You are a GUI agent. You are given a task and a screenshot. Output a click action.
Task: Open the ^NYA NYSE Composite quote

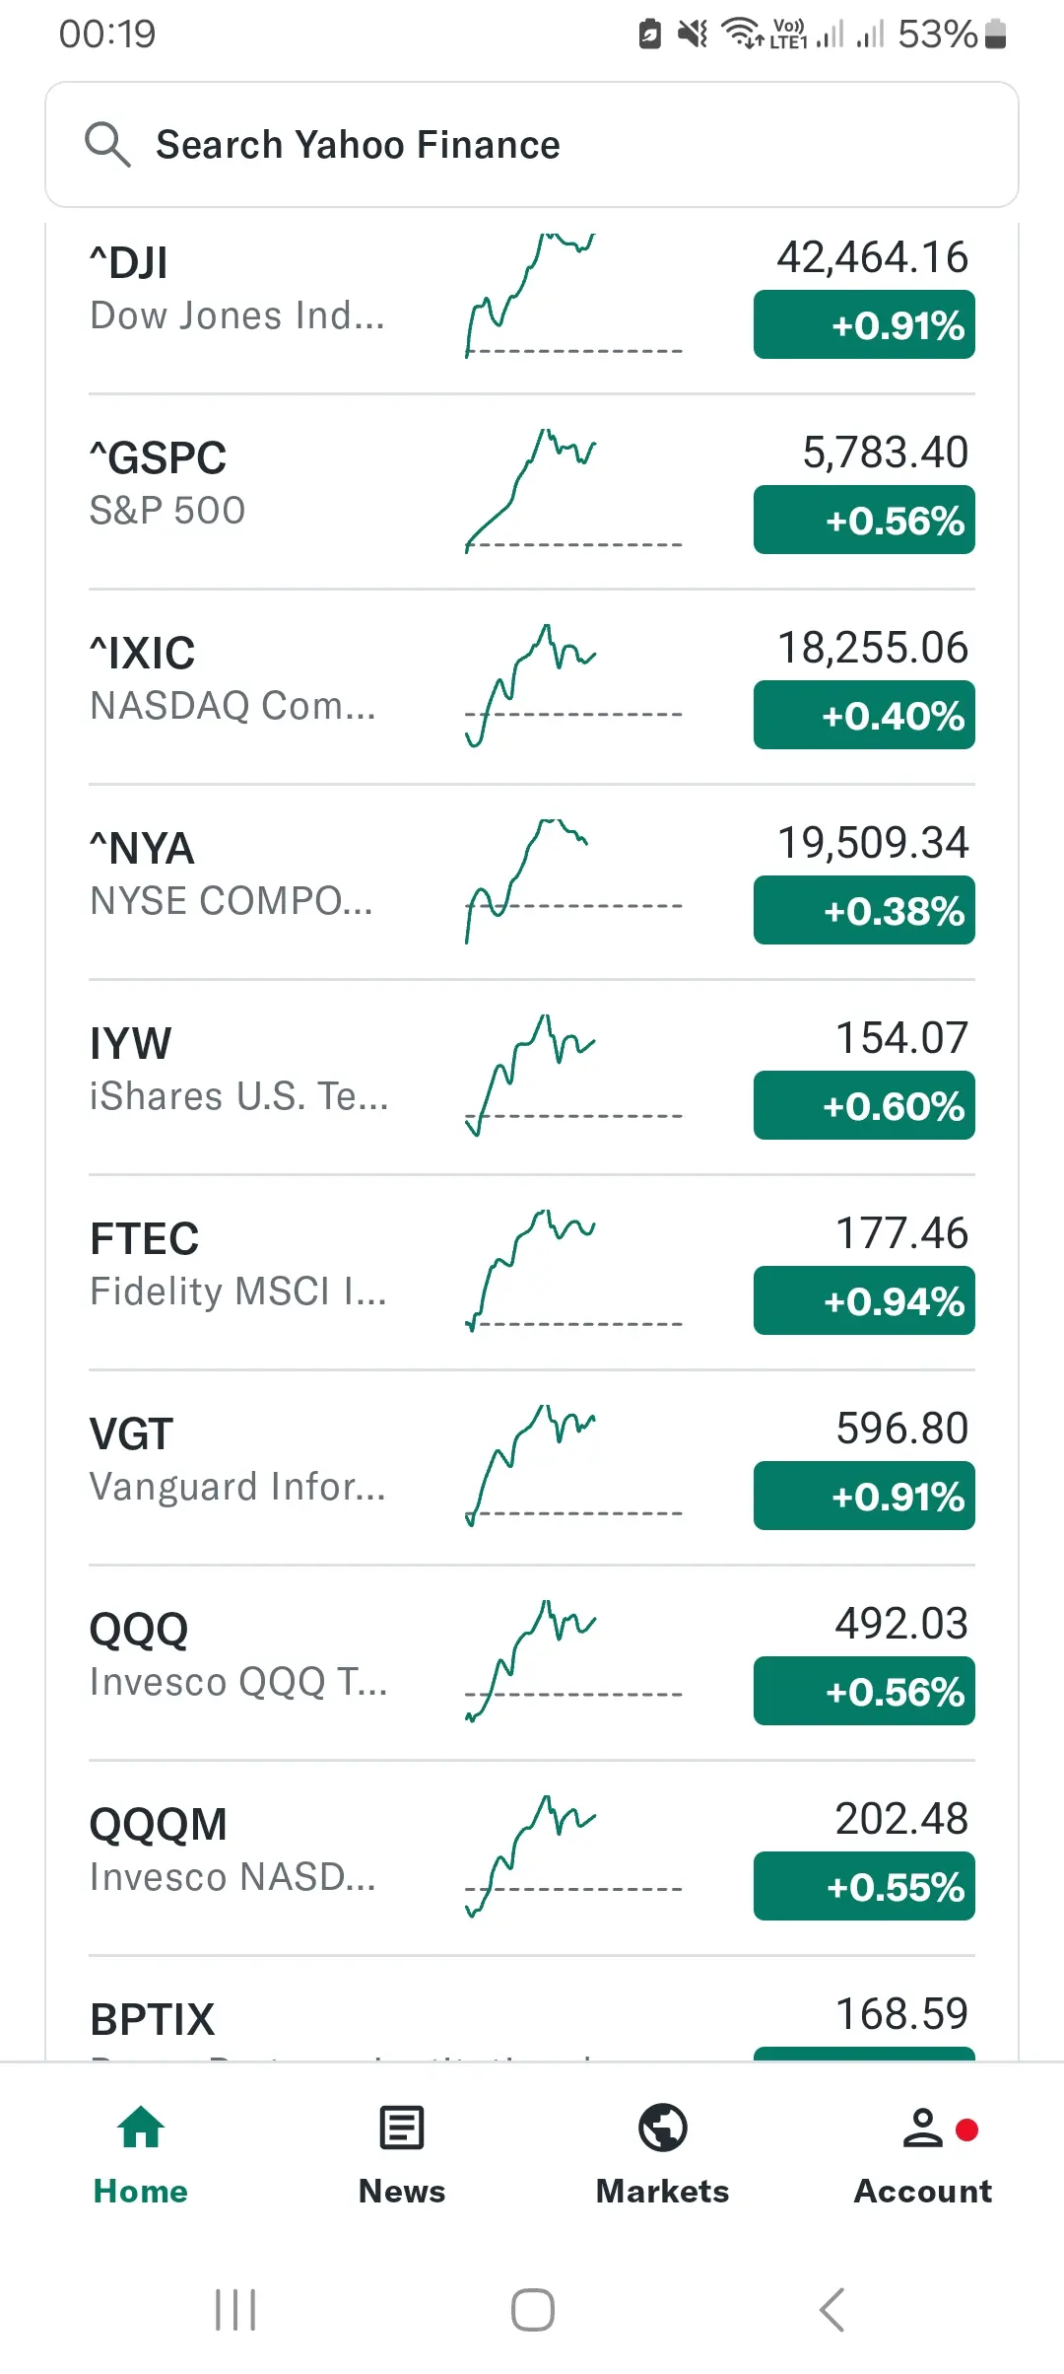tap(532, 881)
